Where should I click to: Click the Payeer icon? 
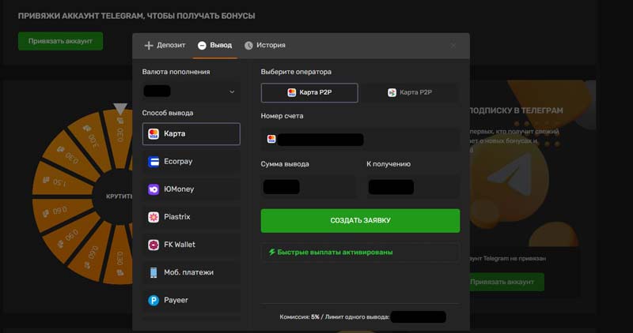pyautogui.click(x=154, y=300)
